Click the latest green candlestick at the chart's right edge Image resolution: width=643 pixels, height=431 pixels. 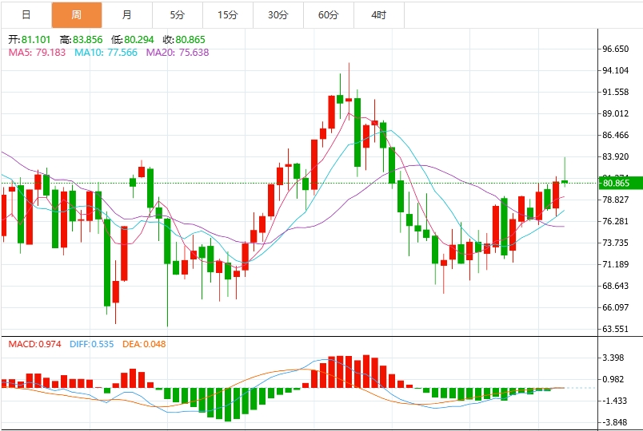pyautogui.click(x=565, y=181)
